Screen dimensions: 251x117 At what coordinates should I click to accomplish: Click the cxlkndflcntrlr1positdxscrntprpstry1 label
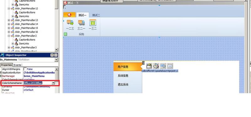coord(160,71)
